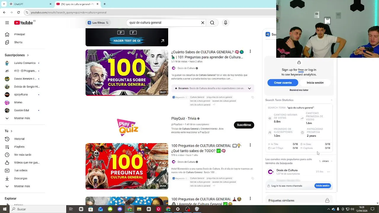The image size is (379, 213).
Task: Open spicy4tuna subscription
Action: click(21, 95)
